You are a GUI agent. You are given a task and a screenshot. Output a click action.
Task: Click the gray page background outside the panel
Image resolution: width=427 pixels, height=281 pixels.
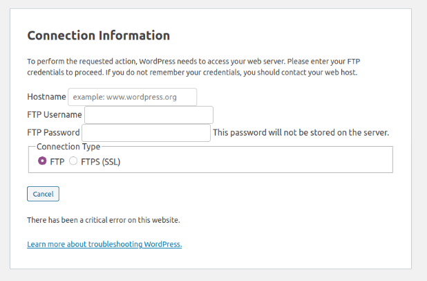coord(419,138)
